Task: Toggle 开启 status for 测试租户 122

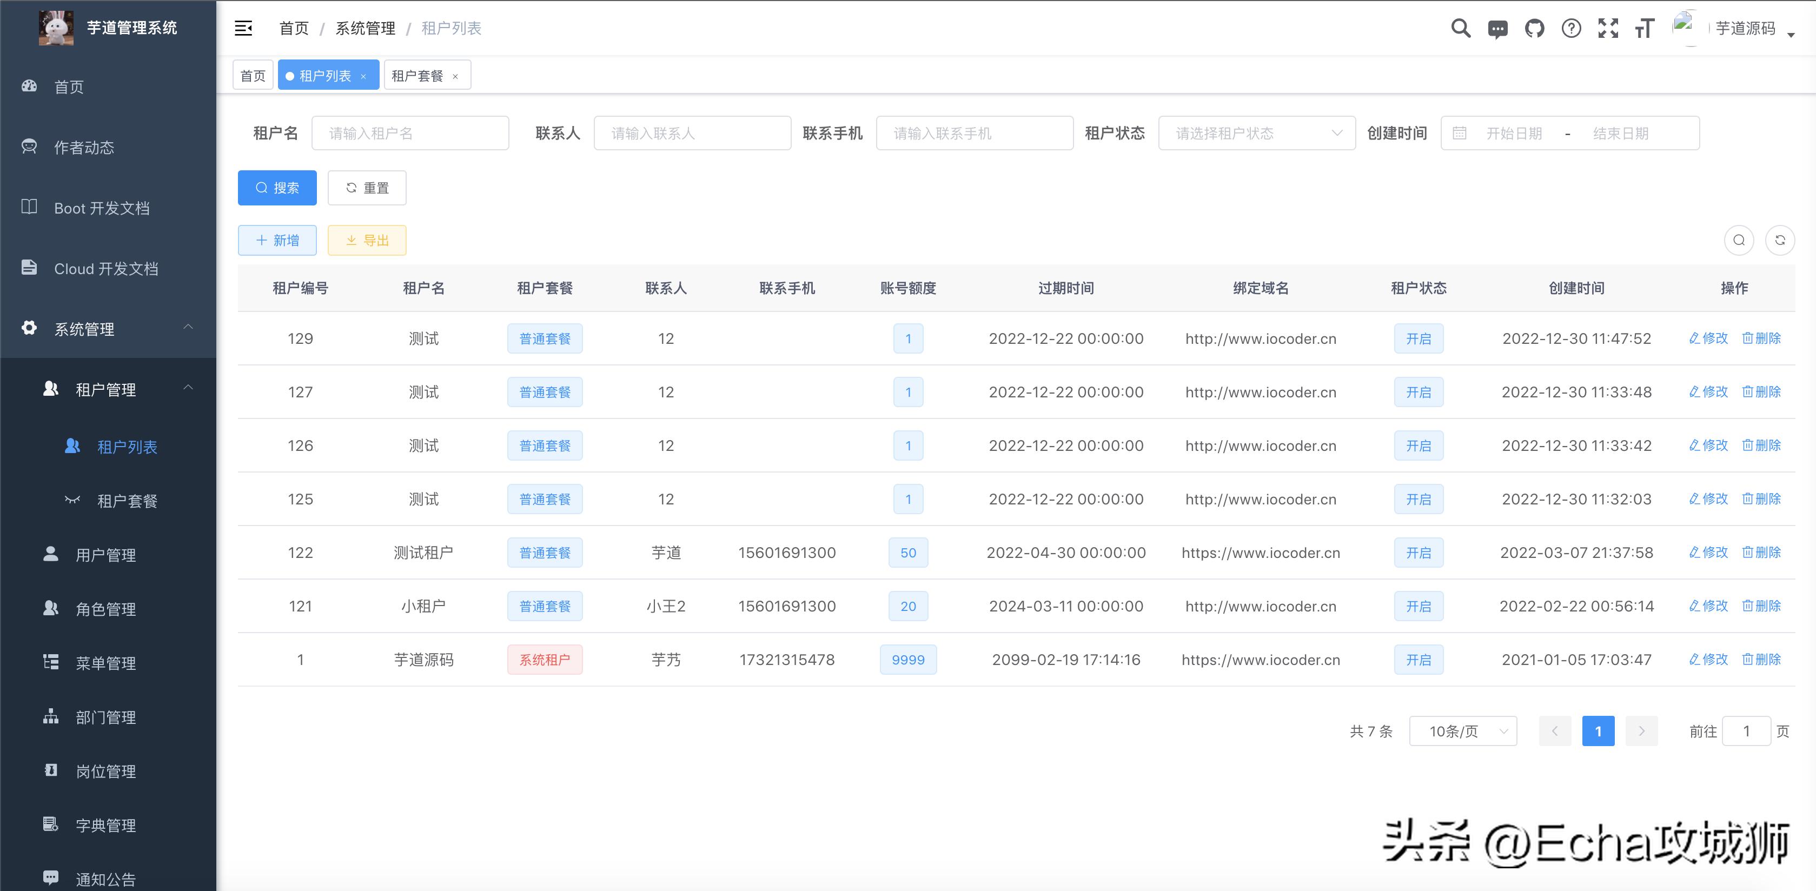Action: pyautogui.click(x=1419, y=553)
